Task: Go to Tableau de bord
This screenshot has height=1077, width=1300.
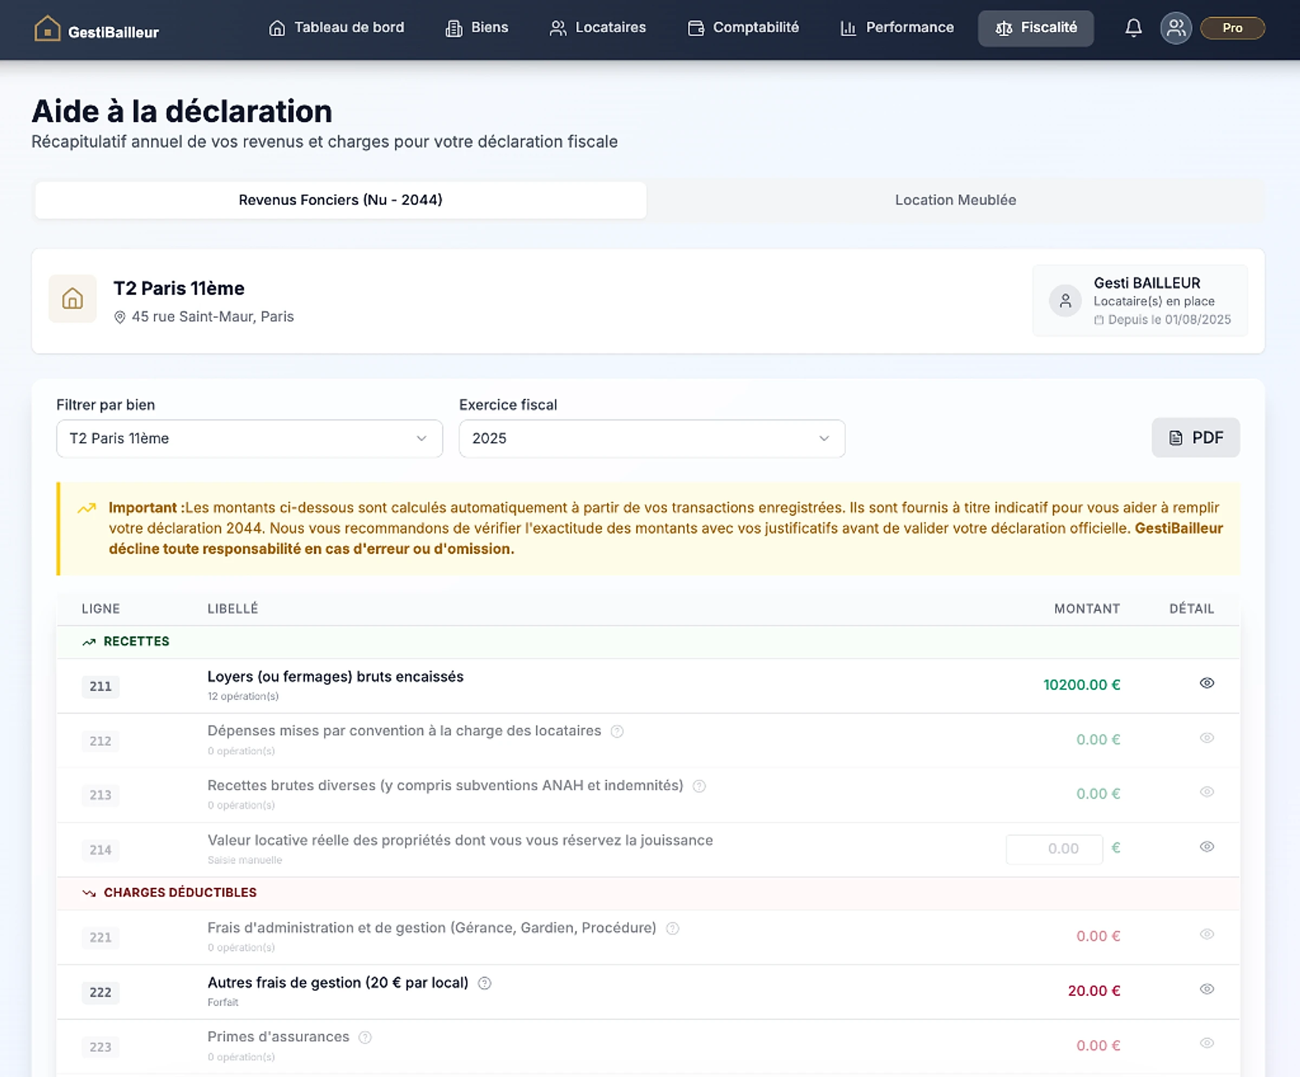Action: [336, 28]
